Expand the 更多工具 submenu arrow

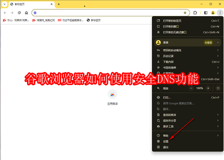point(218,126)
